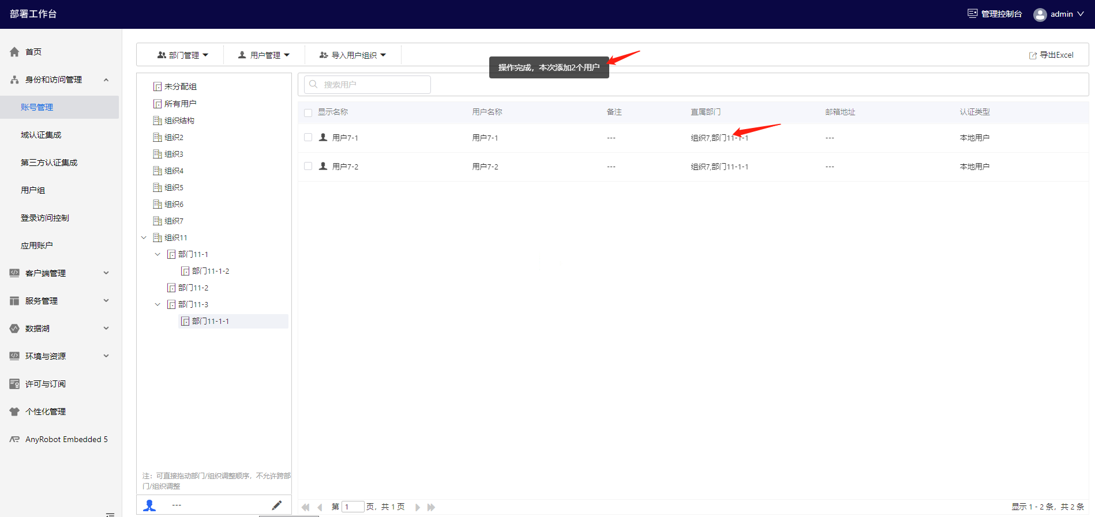This screenshot has height=517, width=1095.
Task: Select 账号管理 menu item
Action: point(59,107)
